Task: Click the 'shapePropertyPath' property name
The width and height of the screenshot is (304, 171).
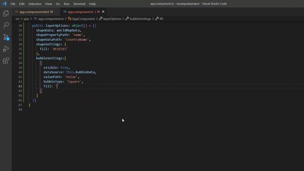Action: click(x=52, y=35)
